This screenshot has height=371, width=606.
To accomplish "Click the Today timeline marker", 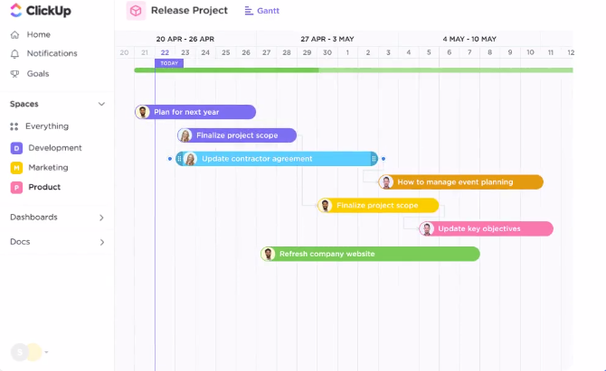I will (x=168, y=63).
